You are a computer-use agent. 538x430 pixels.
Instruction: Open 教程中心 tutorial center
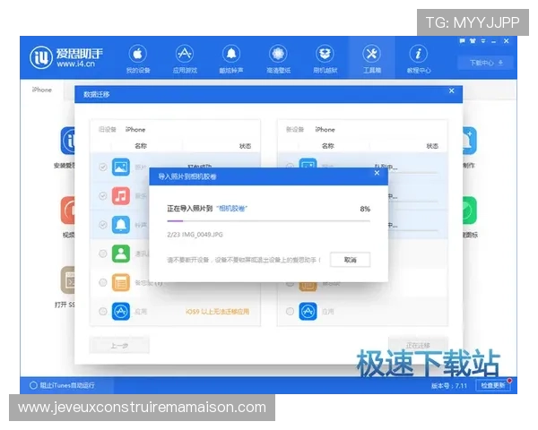(419, 58)
